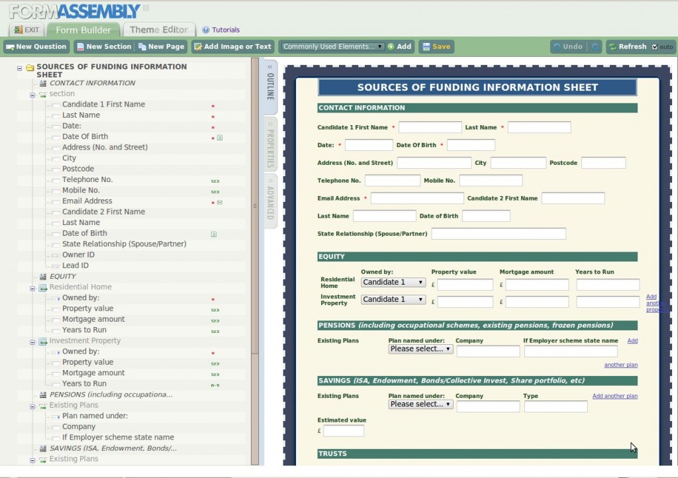Screen dimensions: 678x478
Task: Select the Owner ID hidden field icon
Action: [x=56, y=256]
